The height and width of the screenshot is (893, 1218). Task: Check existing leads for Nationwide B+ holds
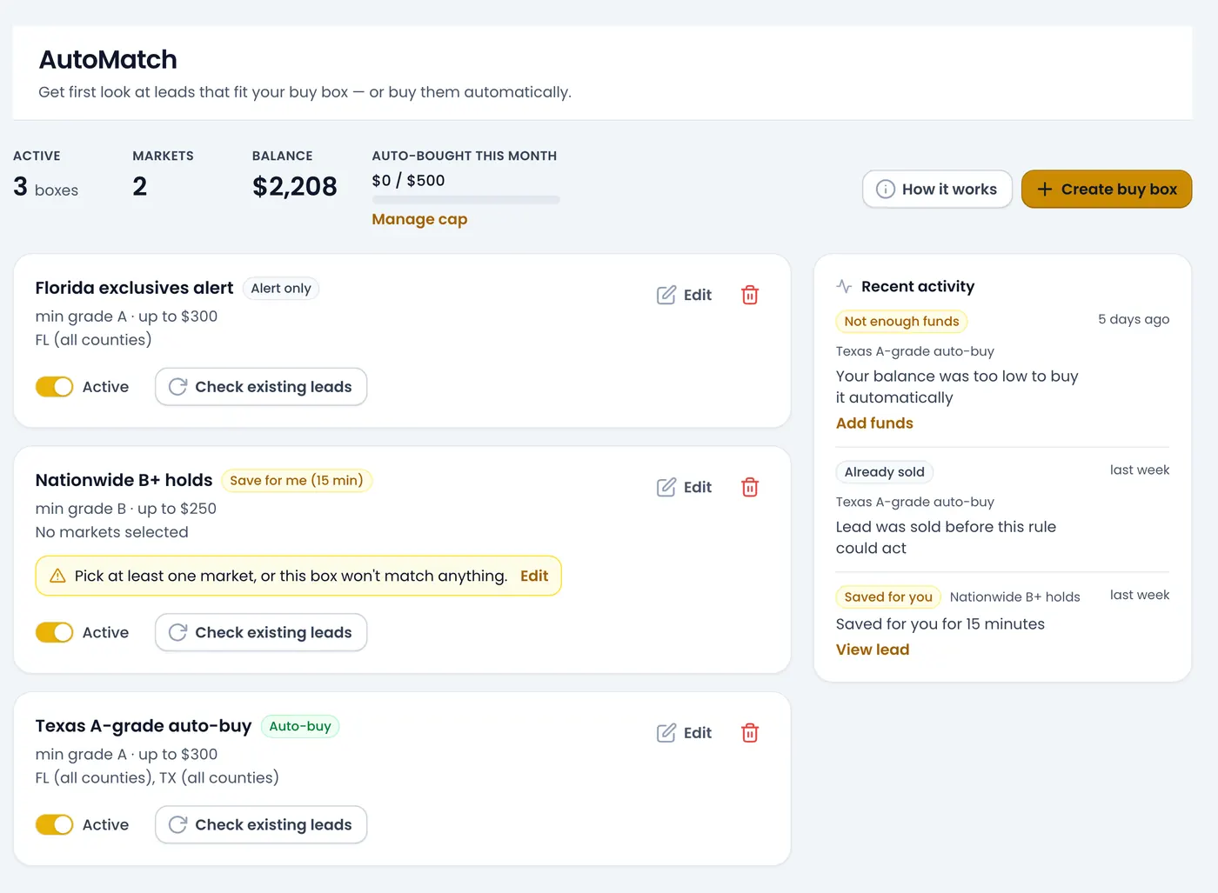tap(261, 633)
